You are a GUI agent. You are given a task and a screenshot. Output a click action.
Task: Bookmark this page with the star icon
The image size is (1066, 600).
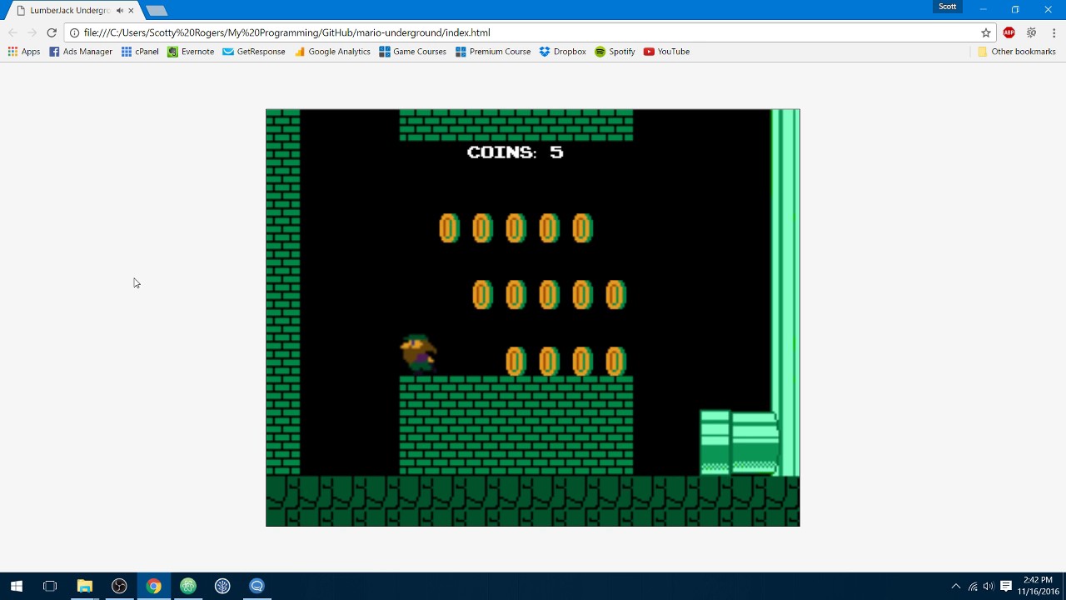986,32
